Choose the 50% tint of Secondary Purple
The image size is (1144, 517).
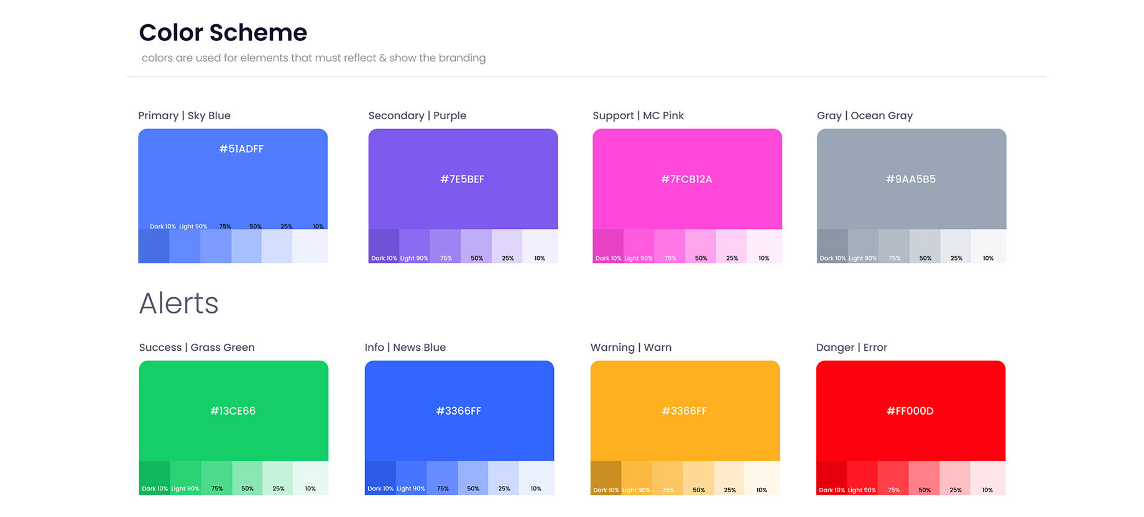(x=476, y=246)
